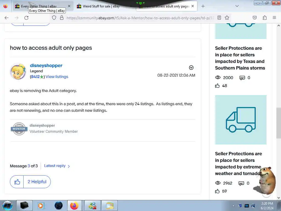View site security via the padlock icon
The width and height of the screenshot is (281, 211).
point(62,18)
